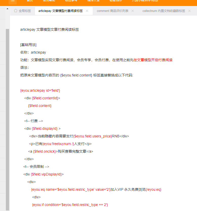Image resolution: width=197 pixels, height=211 pixels.
Task: Click the <!-- 会员限制 --> comment line
Action: pyautogui.click(x=36, y=167)
